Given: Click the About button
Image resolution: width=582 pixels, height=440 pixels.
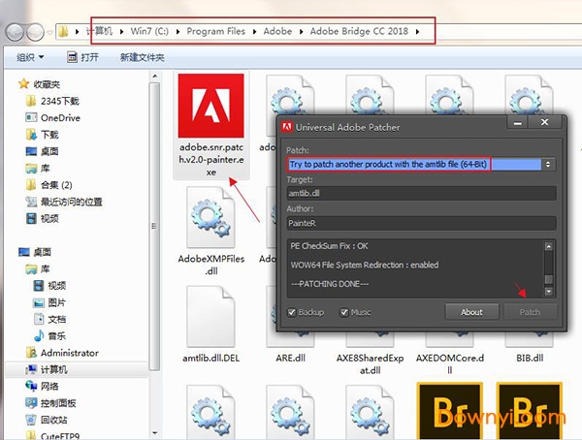Looking at the screenshot, I should pyautogui.click(x=471, y=312).
